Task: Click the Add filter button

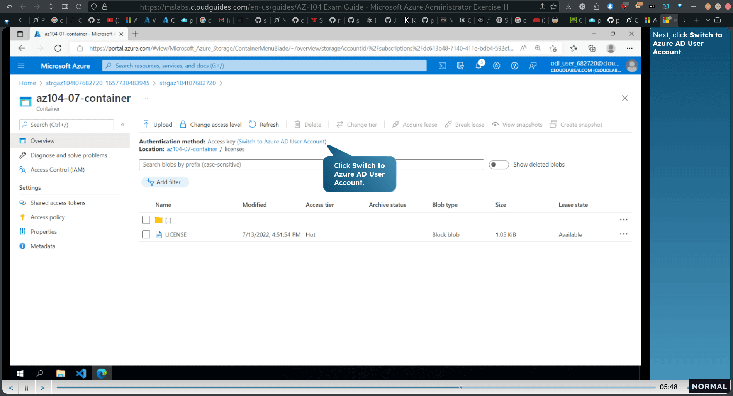Action: click(x=165, y=182)
